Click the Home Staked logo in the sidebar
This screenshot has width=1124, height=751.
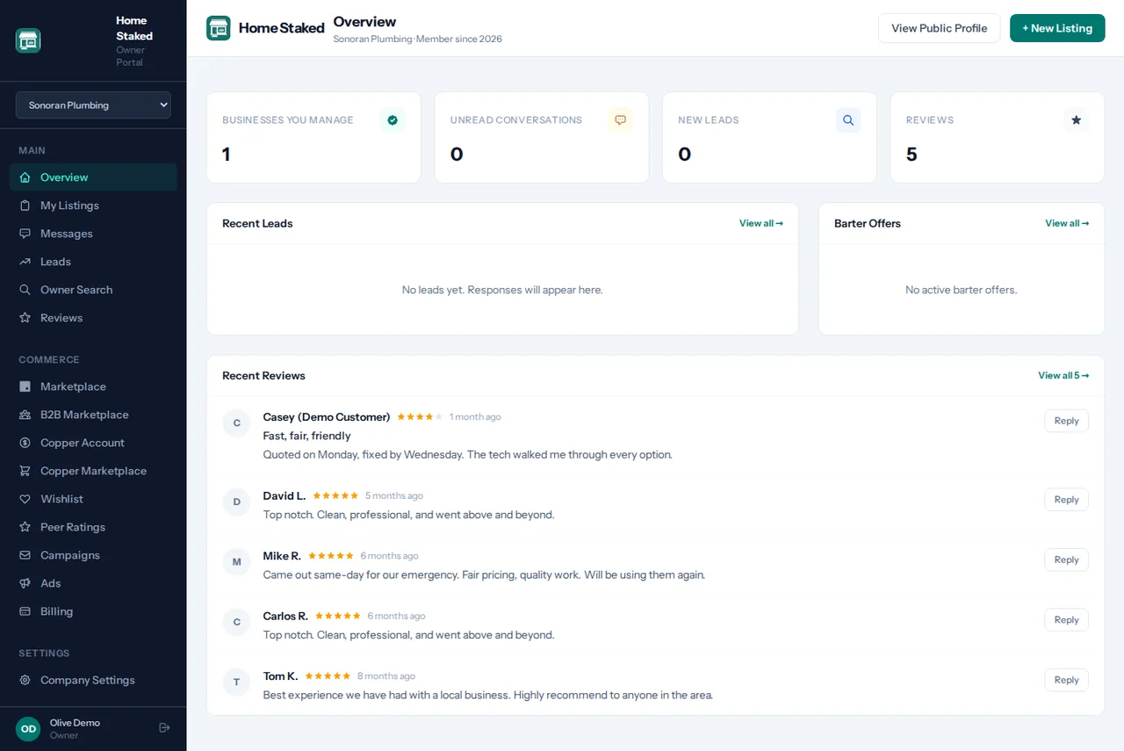coord(28,40)
